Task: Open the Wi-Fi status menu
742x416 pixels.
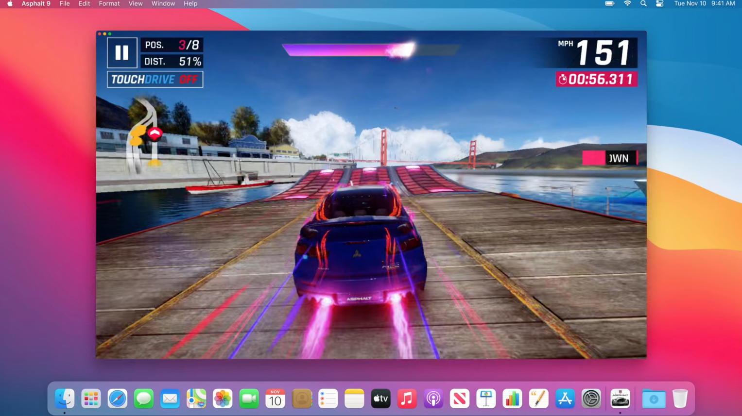Action: click(x=627, y=3)
